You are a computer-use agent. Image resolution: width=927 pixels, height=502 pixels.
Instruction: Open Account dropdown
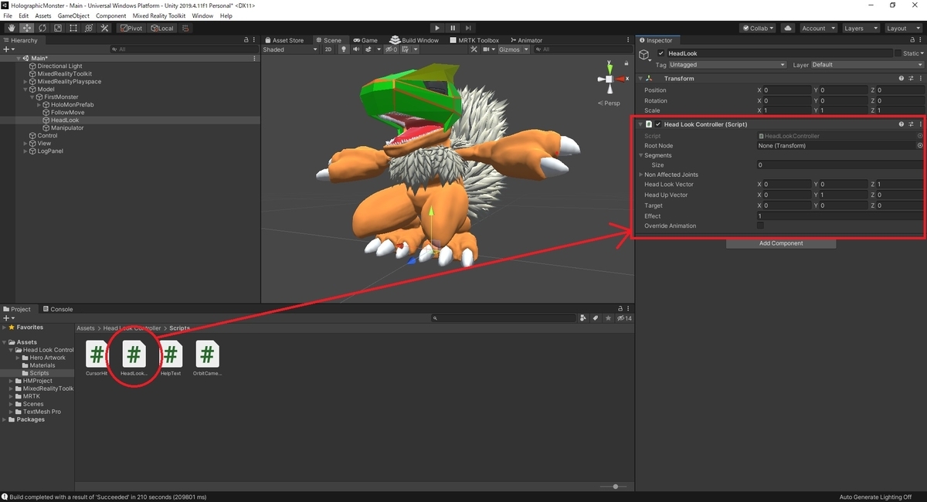[818, 28]
